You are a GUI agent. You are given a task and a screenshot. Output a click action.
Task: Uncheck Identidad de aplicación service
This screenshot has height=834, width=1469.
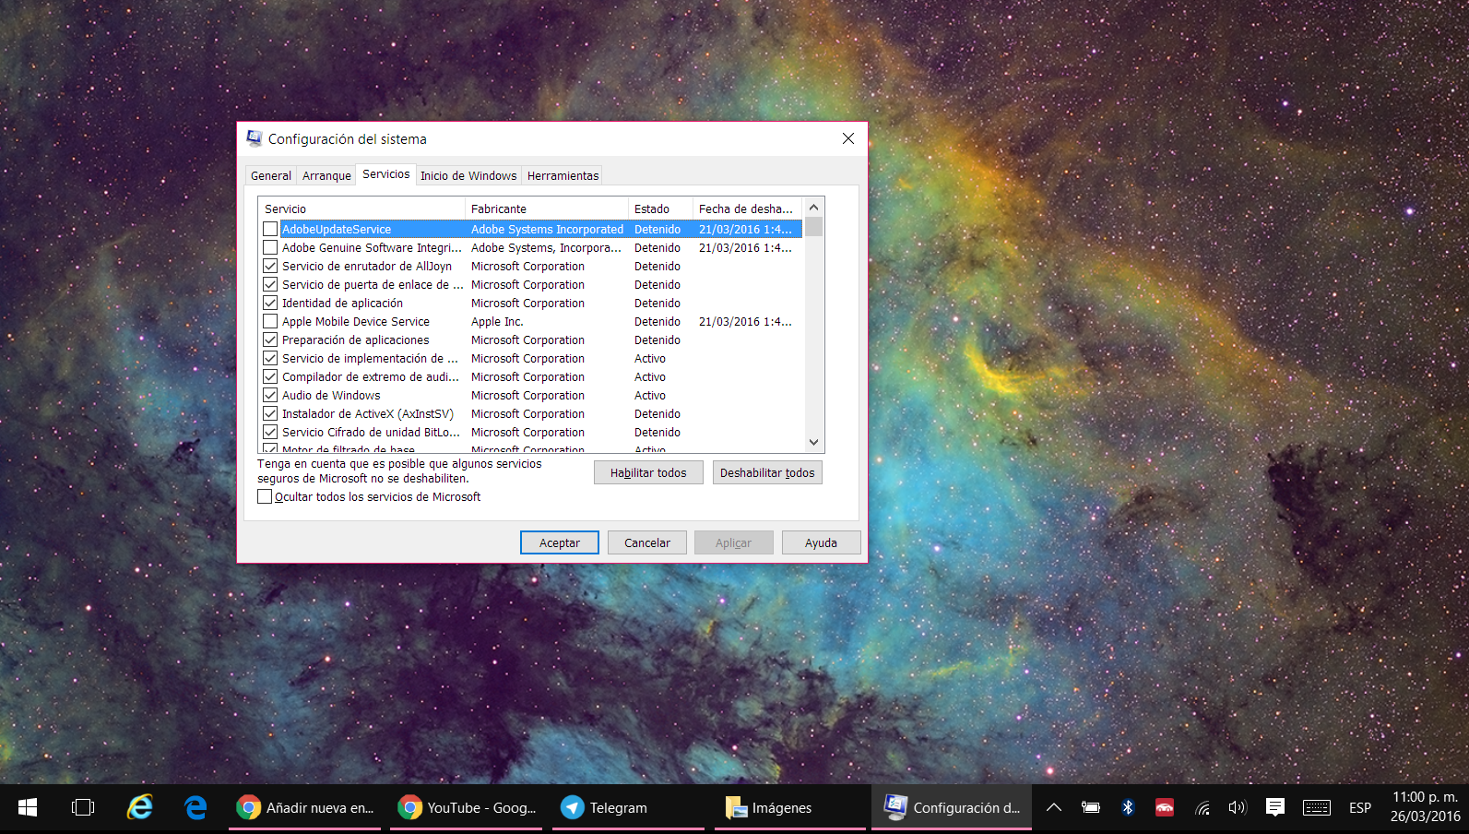point(270,303)
